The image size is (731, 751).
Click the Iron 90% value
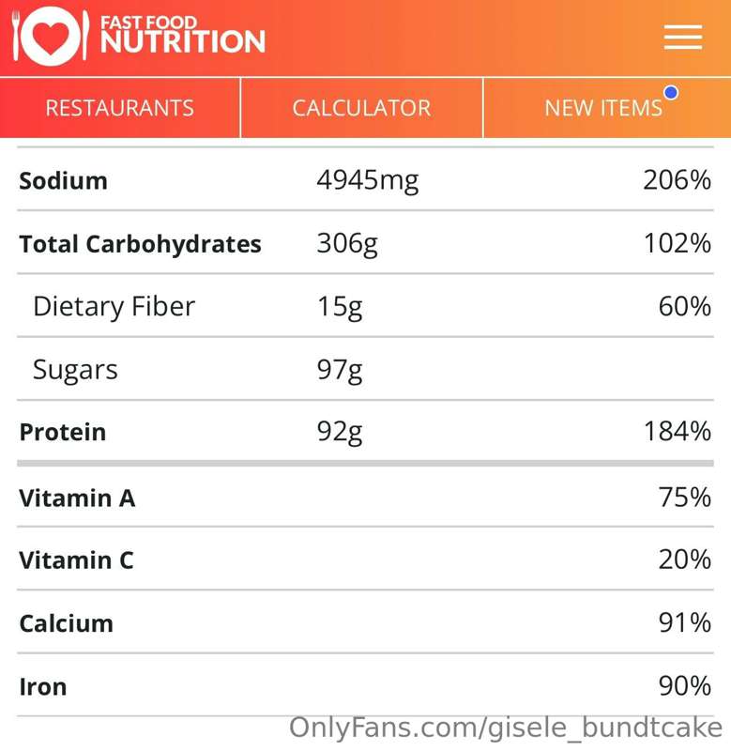click(685, 686)
